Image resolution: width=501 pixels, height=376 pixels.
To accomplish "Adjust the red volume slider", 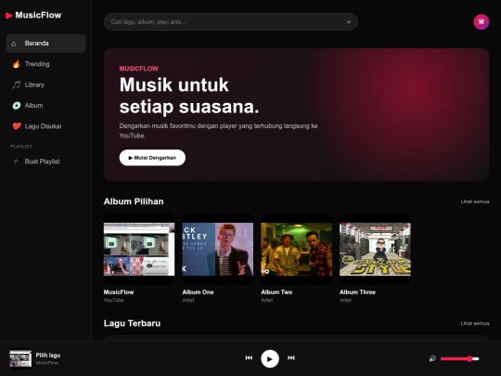I will 460,358.
